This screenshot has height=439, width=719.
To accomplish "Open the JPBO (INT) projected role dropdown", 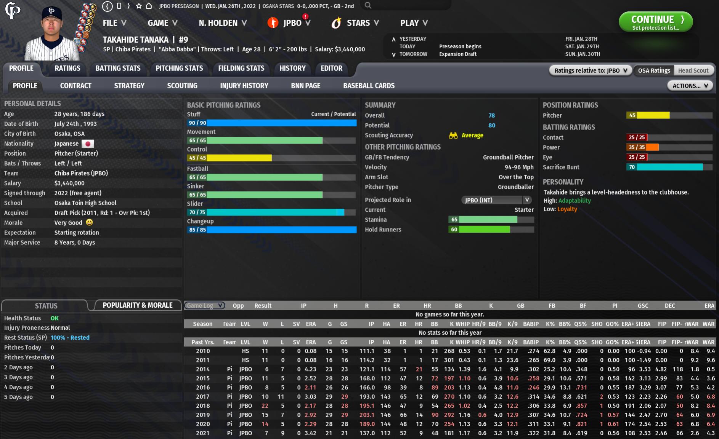I will [x=496, y=200].
